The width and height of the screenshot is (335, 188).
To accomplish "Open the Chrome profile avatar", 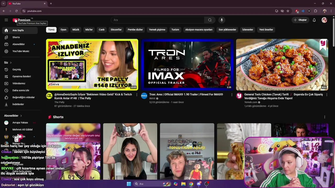I will click(325, 11).
